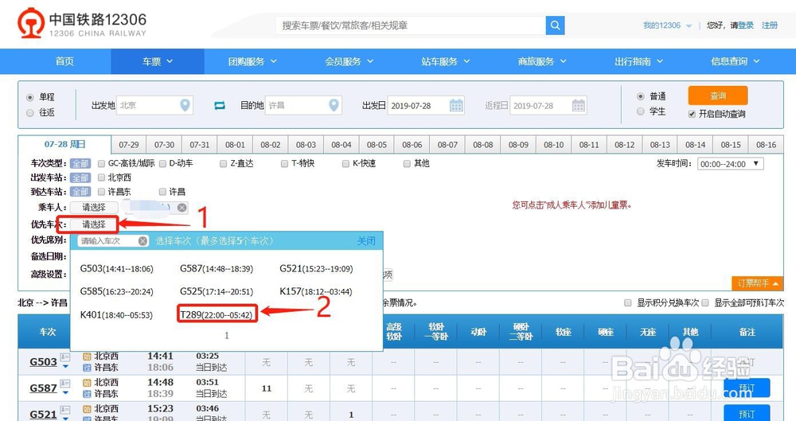The image size is (796, 421).
Task: Click the ticket icon beside G503
Action: [x=65, y=357]
